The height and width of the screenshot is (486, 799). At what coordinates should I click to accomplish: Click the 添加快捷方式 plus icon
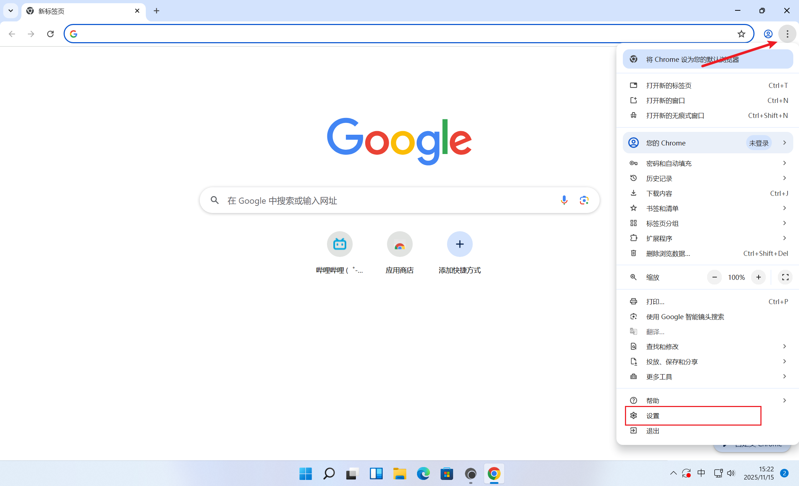coord(460,244)
